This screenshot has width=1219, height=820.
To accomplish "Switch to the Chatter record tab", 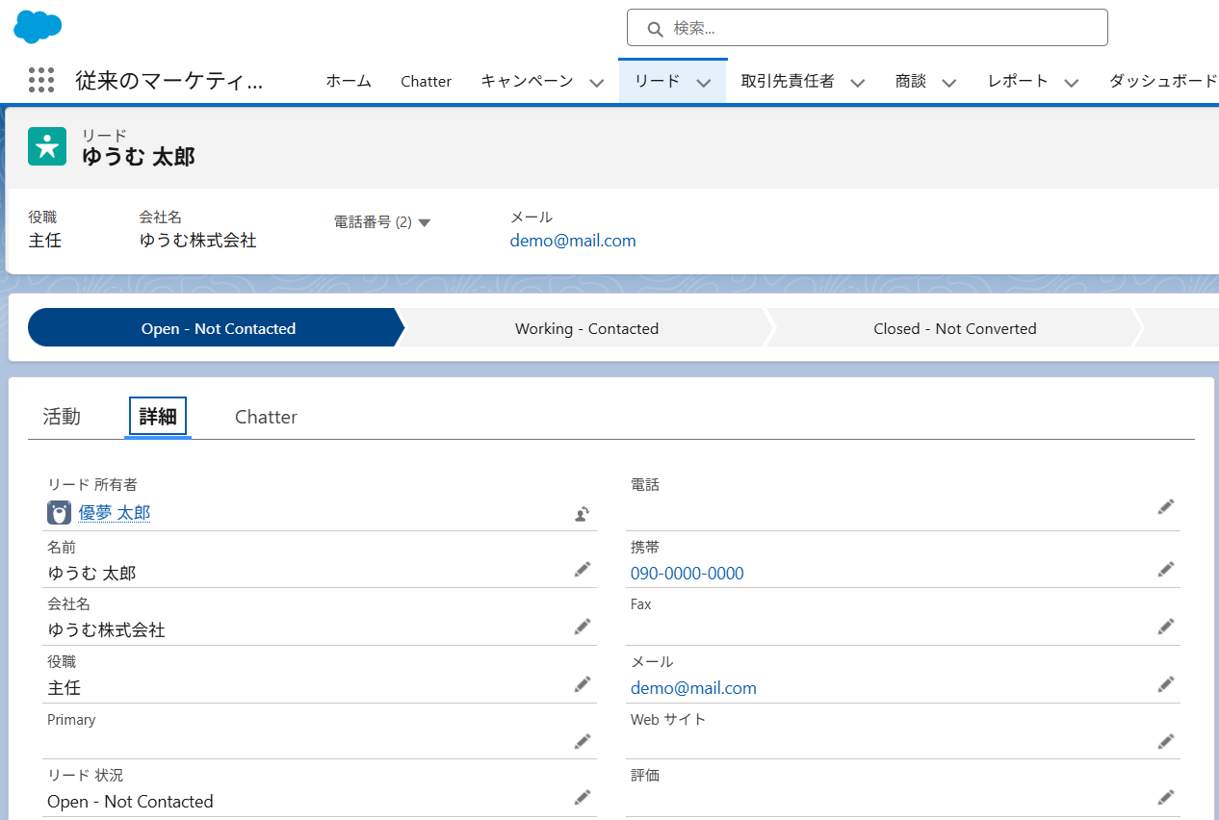I will (x=266, y=417).
